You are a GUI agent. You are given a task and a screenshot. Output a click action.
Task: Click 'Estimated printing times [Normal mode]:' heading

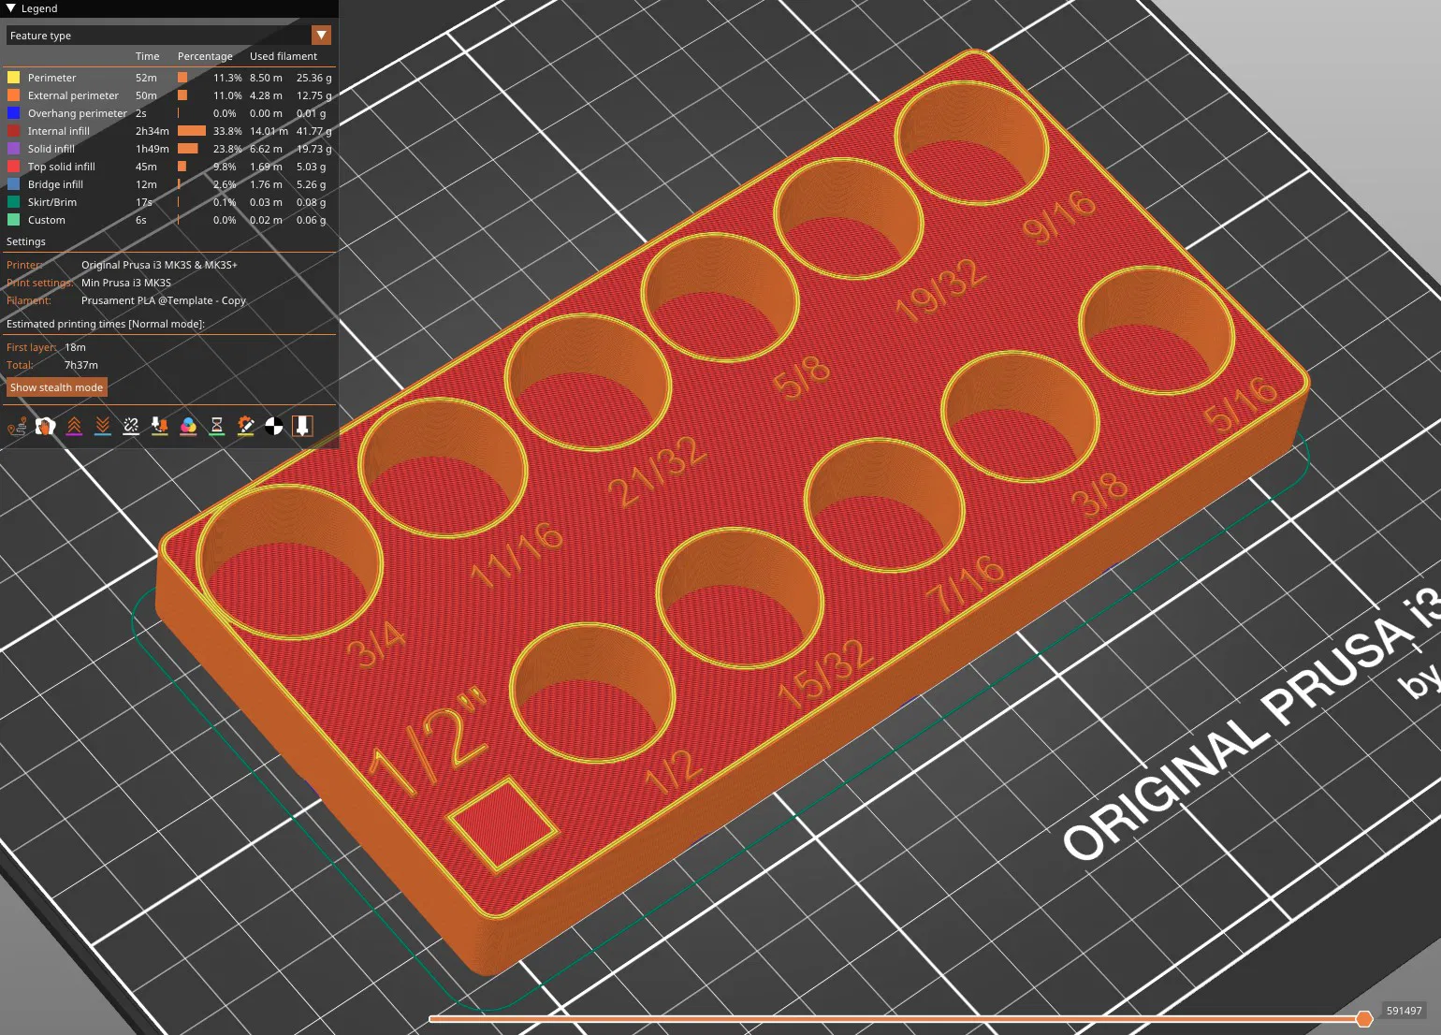(106, 324)
